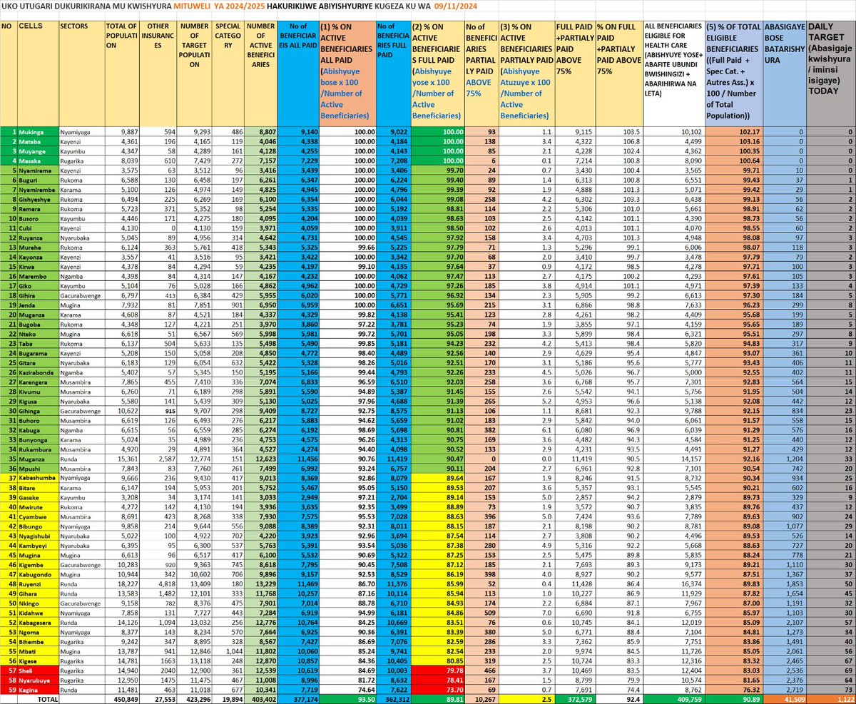
Task: Click the Ruyenzi cell name
Action: click(31, 583)
